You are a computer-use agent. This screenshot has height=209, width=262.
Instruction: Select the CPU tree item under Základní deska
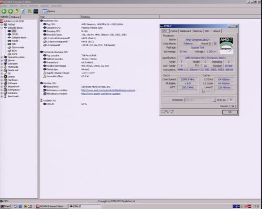pos(14,31)
